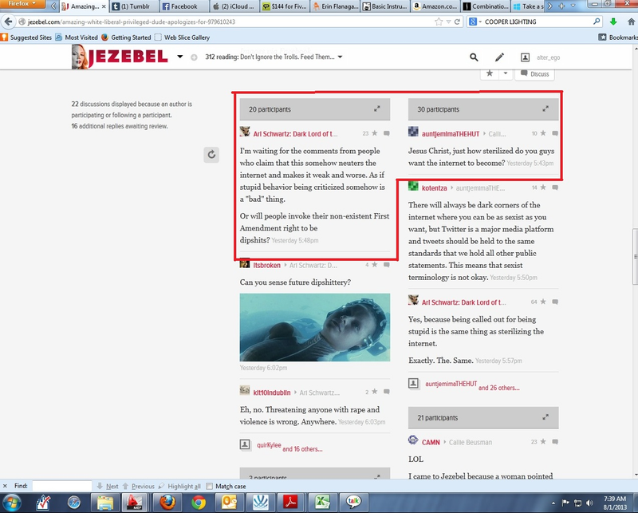638x513 pixels.
Task: Switch to the Tumblr tab
Action: (x=135, y=6)
